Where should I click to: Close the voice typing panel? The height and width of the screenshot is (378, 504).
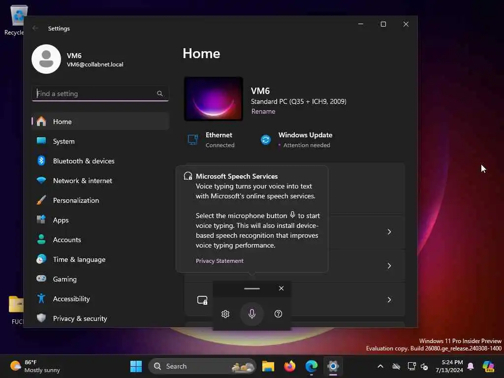[281, 288]
